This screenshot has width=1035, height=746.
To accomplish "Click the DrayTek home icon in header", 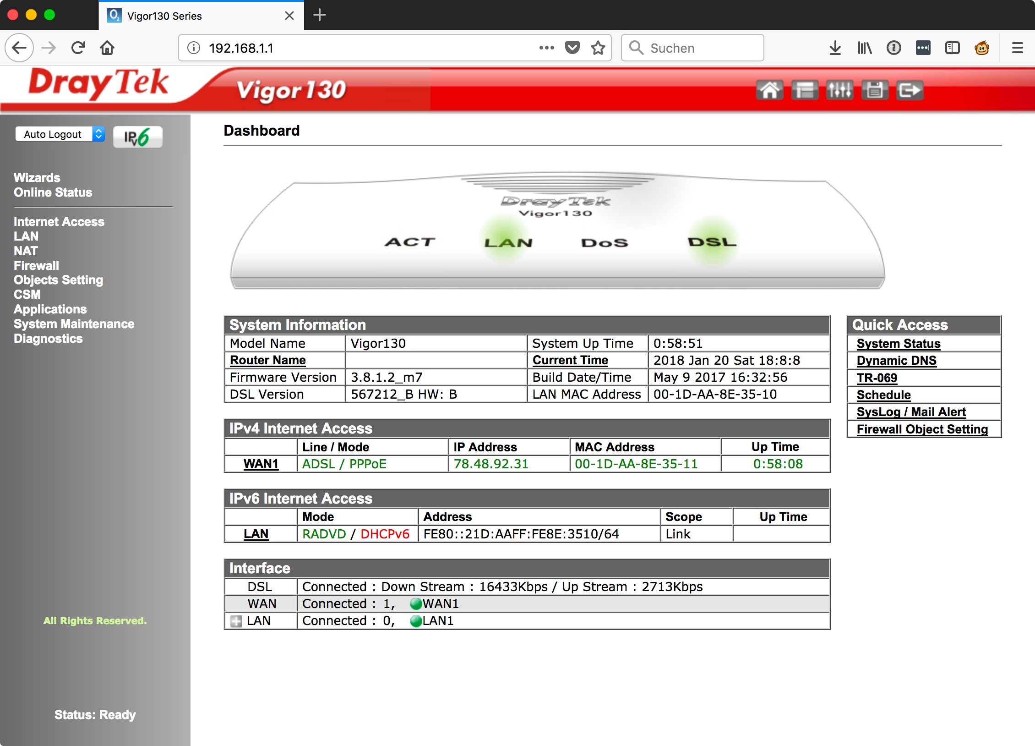I will 770,90.
